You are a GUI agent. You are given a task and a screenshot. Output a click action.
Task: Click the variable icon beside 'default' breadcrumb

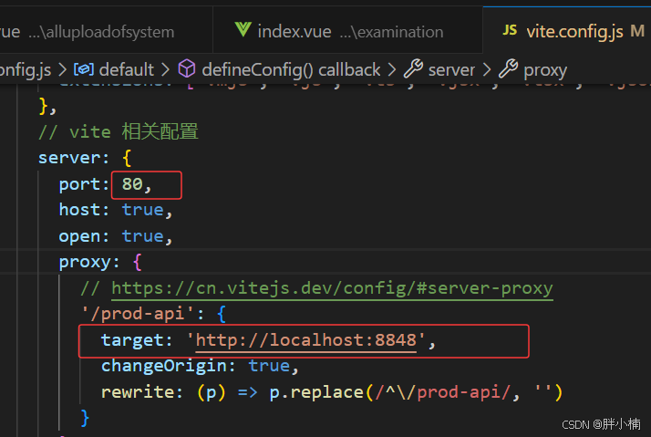pos(83,69)
